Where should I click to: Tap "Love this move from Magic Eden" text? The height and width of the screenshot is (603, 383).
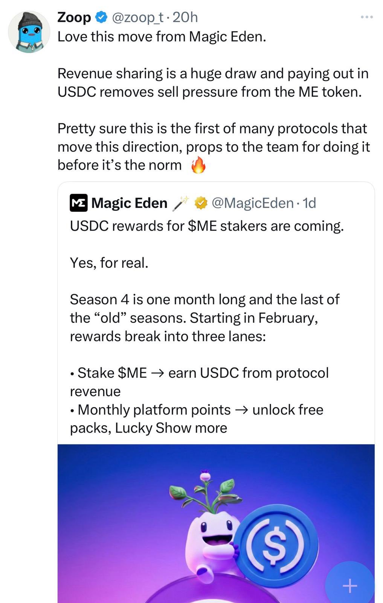pyautogui.click(x=162, y=37)
